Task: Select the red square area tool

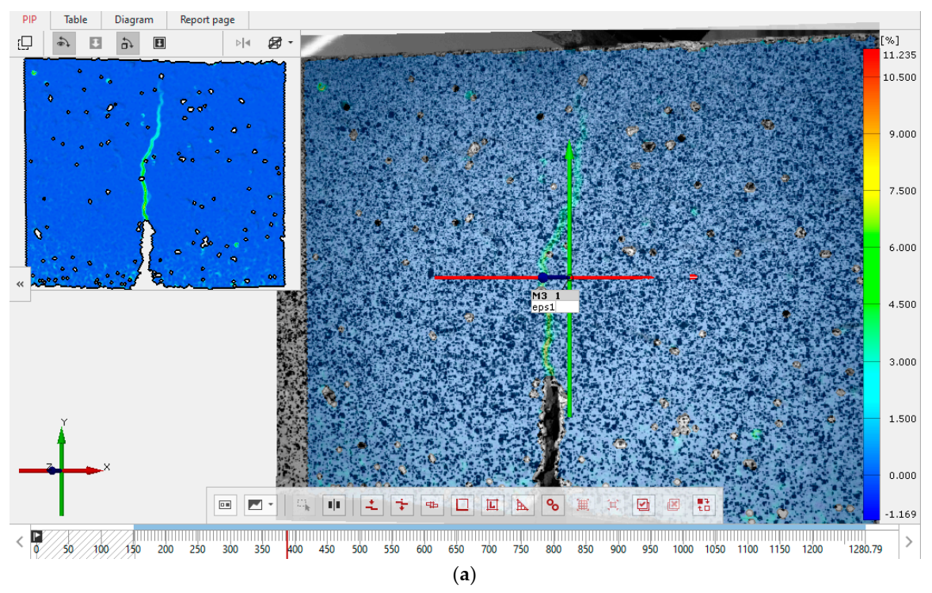Action: [462, 504]
